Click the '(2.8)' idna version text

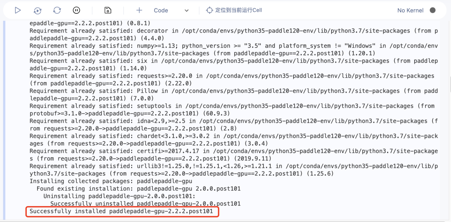(x=229, y=129)
